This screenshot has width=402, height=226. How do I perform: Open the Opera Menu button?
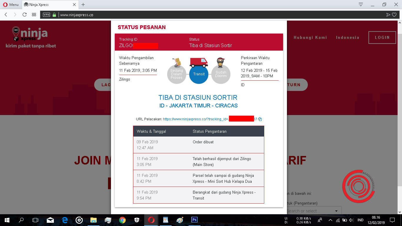(x=11, y=4)
